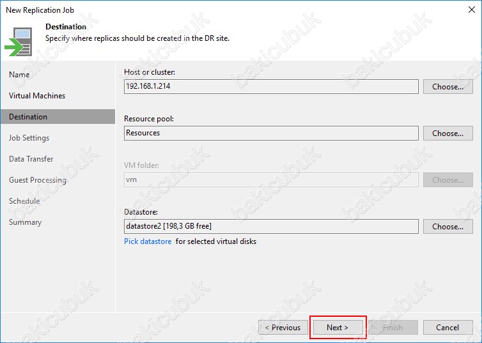
Task: Select the Destination wizard step
Action: (x=58, y=117)
